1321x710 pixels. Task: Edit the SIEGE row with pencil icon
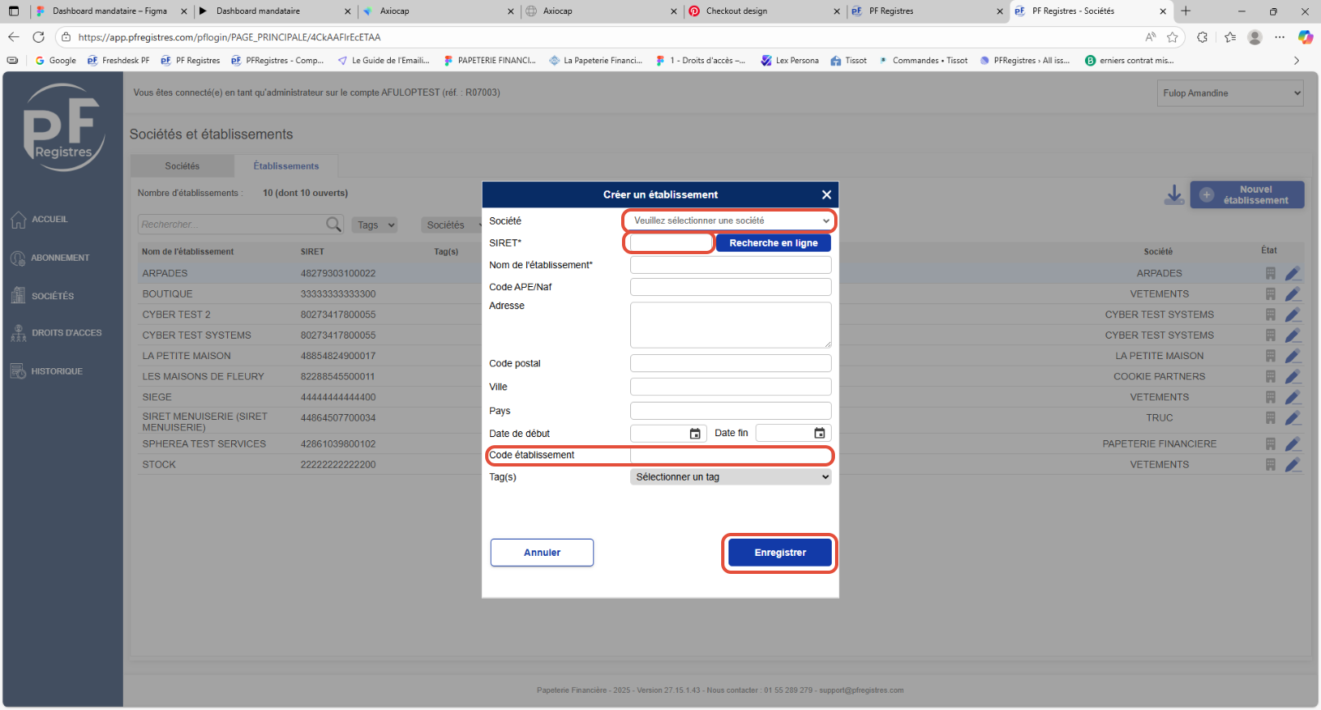(x=1293, y=397)
